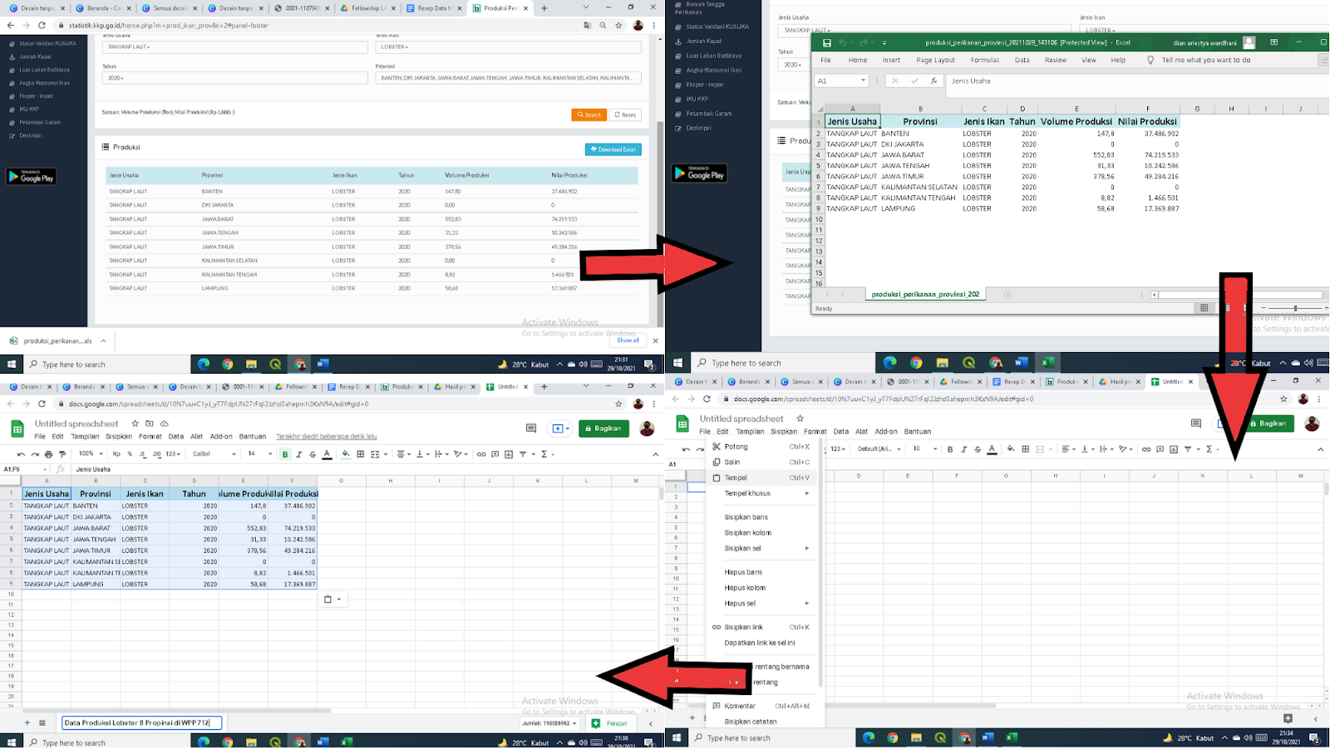Click Chrome's Translate page icon

pyautogui.click(x=588, y=26)
